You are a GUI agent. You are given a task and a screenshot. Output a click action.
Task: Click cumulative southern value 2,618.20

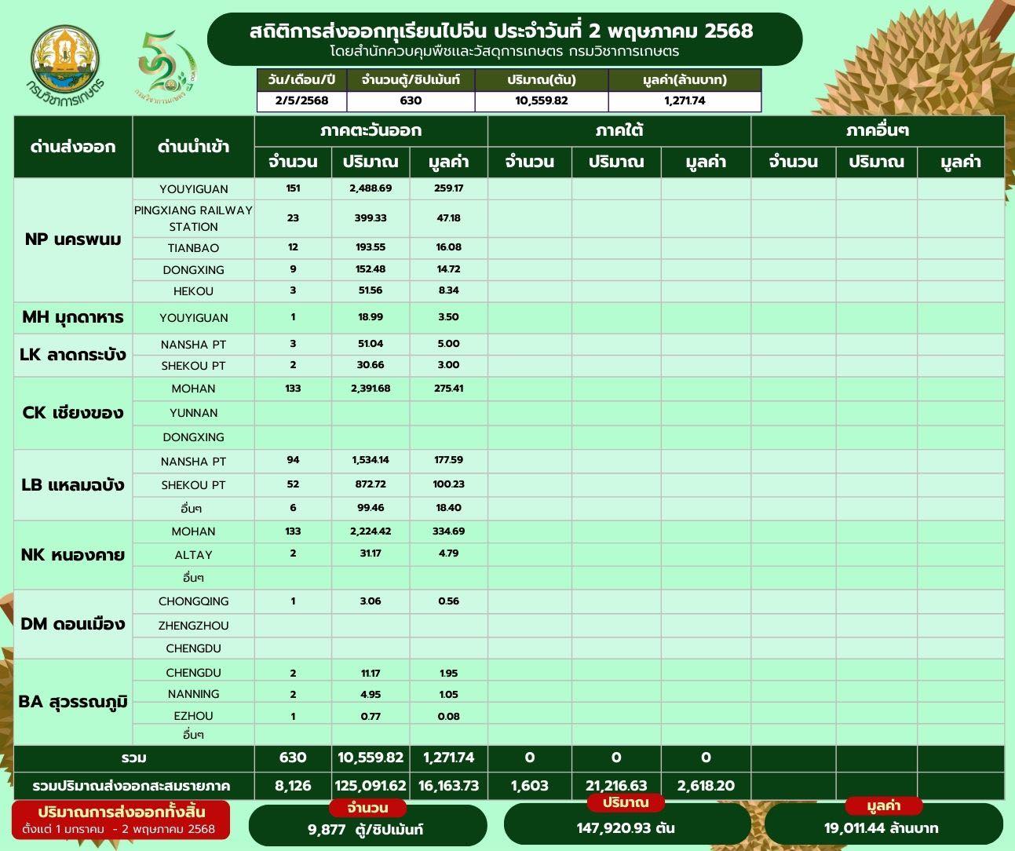click(706, 786)
